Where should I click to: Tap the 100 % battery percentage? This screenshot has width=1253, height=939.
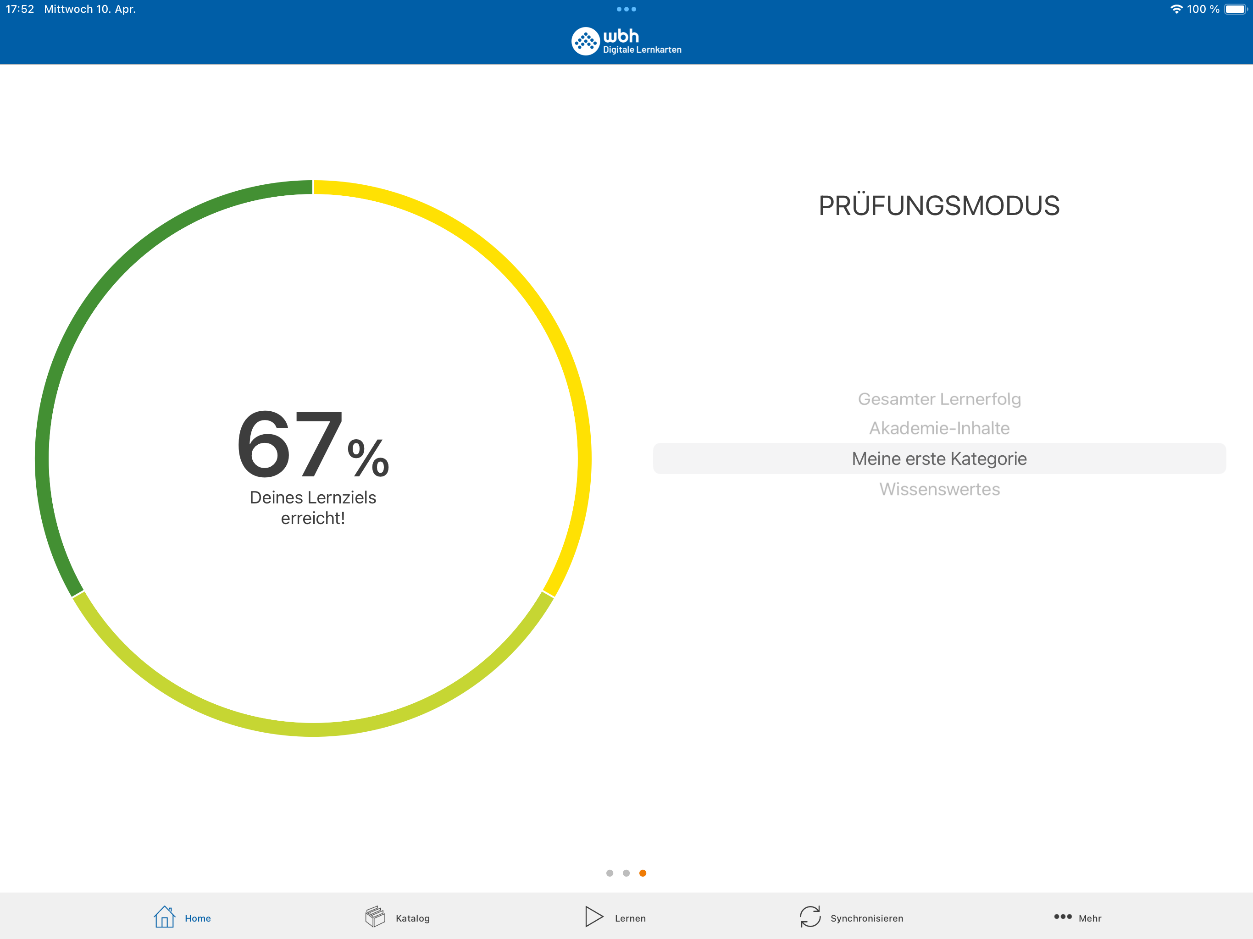pos(1203,9)
